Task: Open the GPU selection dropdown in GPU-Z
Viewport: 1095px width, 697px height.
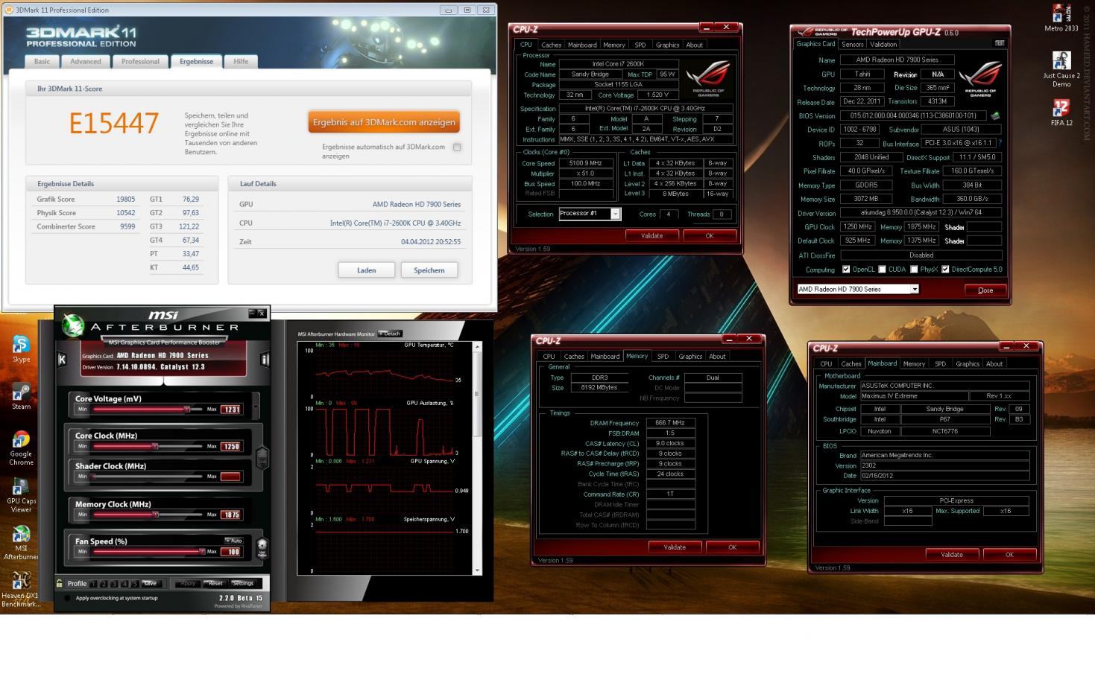Action: 914,289
